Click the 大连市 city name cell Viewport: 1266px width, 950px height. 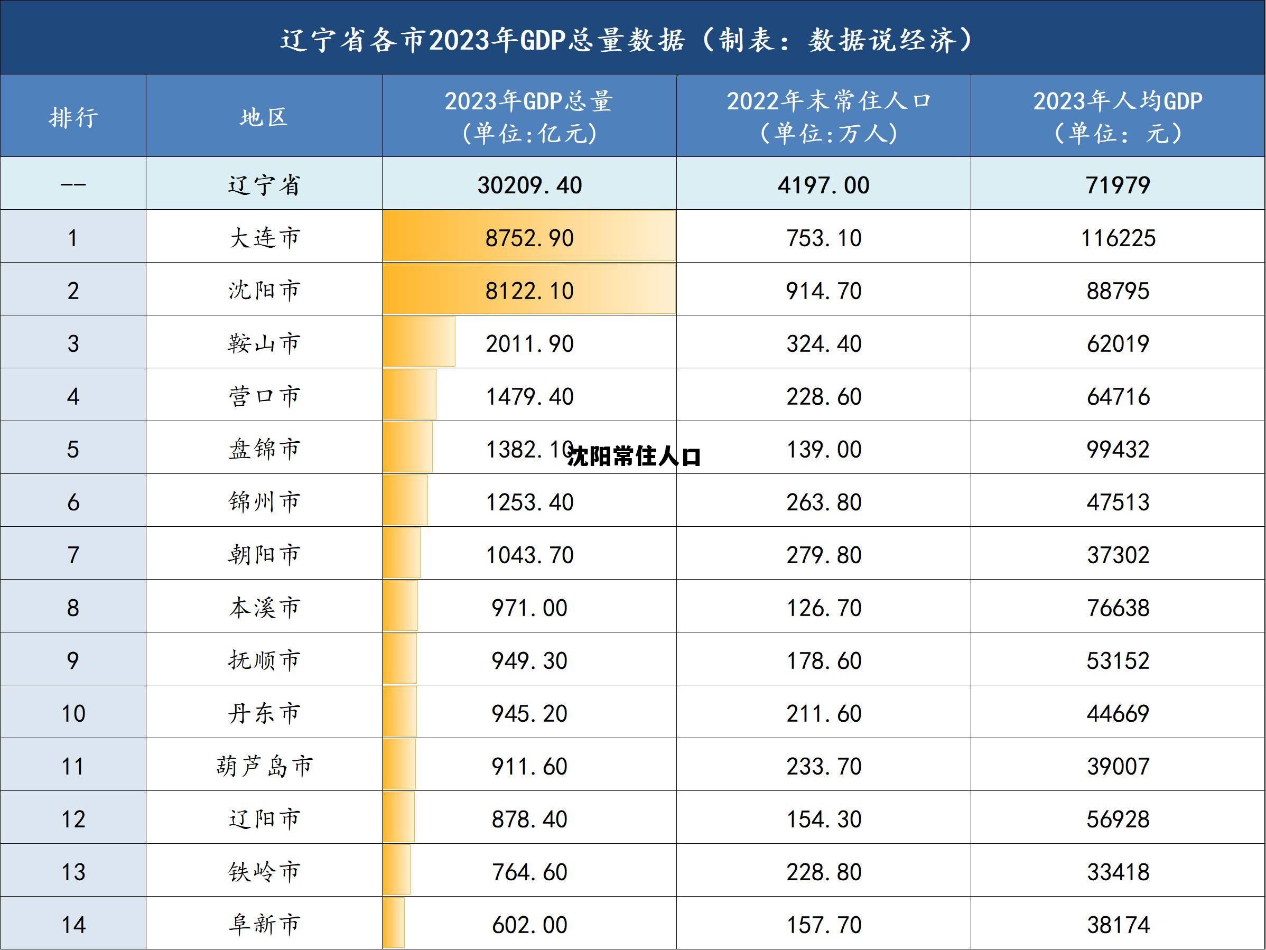[x=263, y=239]
